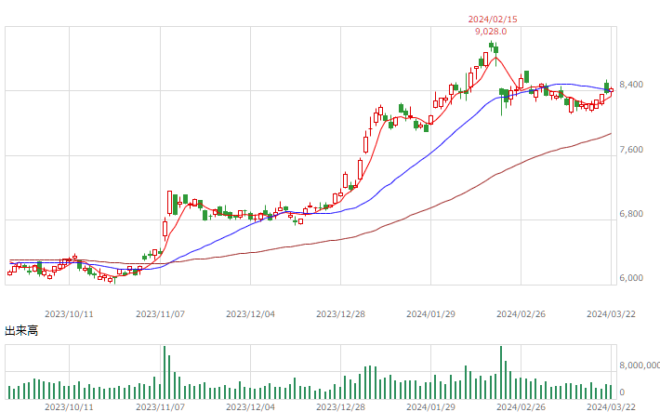Click price chart date label 2024/01/29
Viewport: 660px width, 412px height.
(x=430, y=314)
